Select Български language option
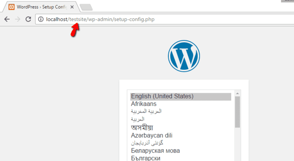The height and width of the screenshot is (161, 294). click(146, 158)
